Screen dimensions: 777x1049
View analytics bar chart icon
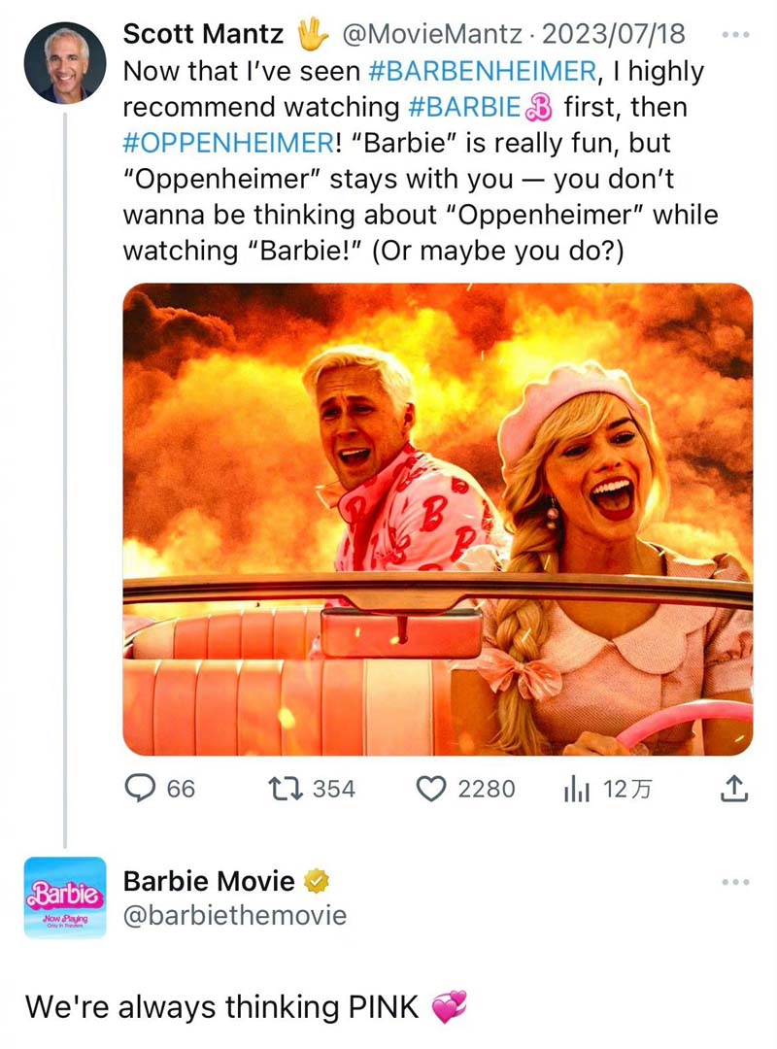click(576, 790)
